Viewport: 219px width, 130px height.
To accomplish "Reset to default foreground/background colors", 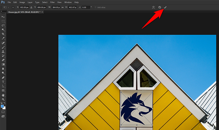I will [x=2, y=103].
